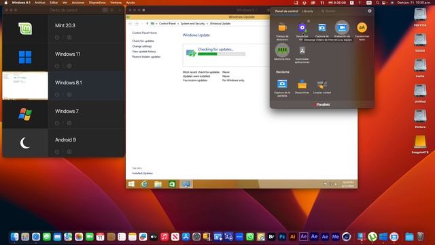Switch to the Panel de control tab
435x245 pixels.
pyautogui.click(x=286, y=11)
